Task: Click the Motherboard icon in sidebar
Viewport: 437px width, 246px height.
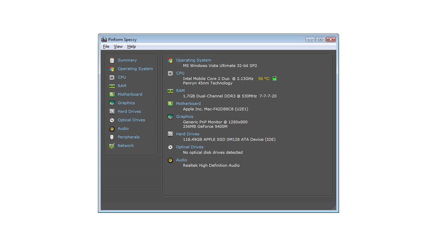Action: click(x=112, y=94)
